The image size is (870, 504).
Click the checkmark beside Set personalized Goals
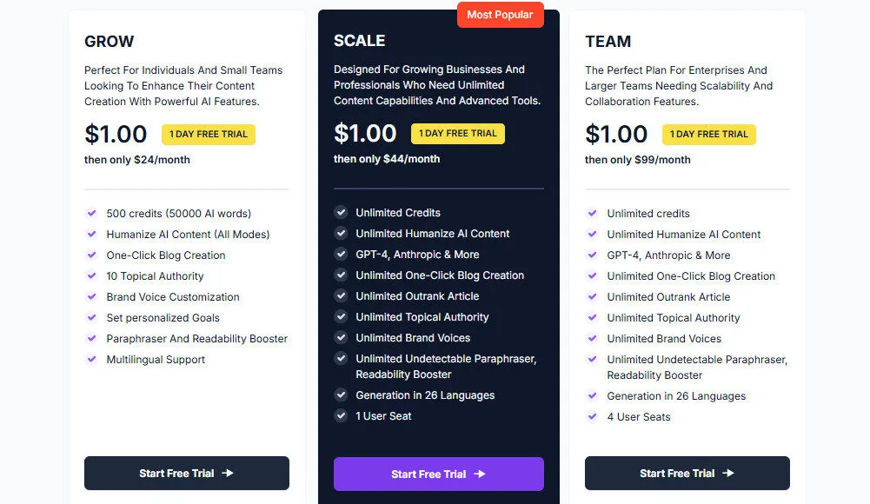pos(91,317)
